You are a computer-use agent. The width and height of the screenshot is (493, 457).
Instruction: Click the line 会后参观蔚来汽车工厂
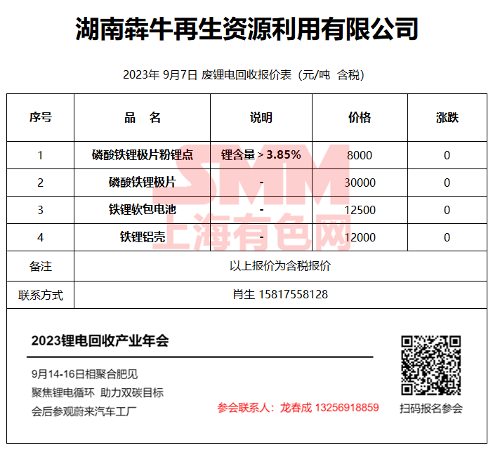pyautogui.click(x=84, y=411)
